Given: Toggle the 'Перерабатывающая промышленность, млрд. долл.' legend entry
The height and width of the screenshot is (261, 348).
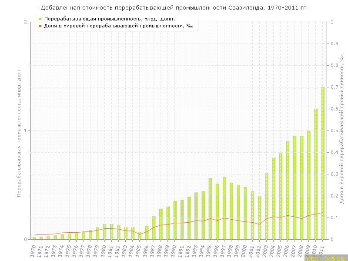Looking at the screenshot, I should pyautogui.click(x=110, y=19).
